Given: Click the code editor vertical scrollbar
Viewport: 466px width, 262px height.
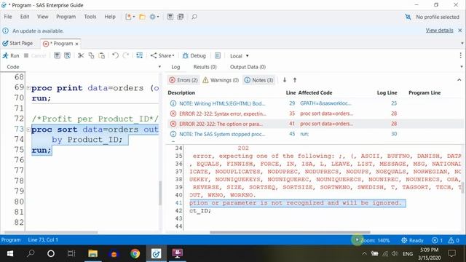Looking at the screenshot, I should [x=160, y=193].
